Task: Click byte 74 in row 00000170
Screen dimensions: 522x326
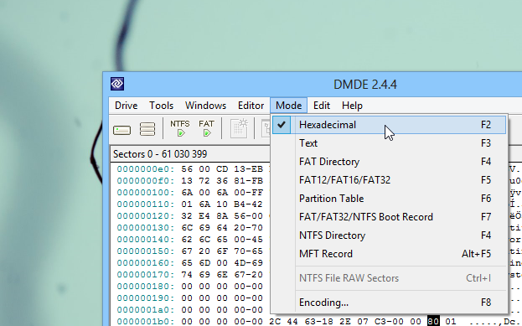Action: [187, 275]
